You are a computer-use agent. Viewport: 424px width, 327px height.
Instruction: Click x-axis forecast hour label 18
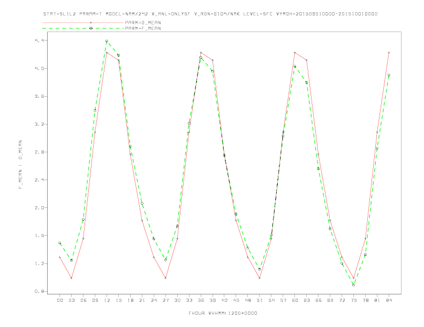[130, 300]
